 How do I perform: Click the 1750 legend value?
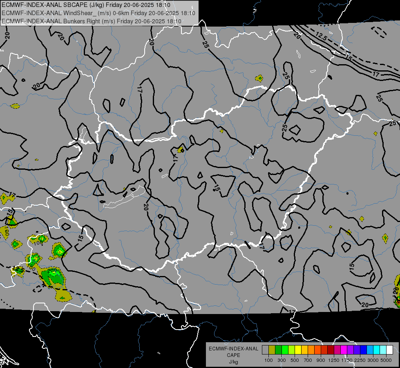click(x=347, y=360)
